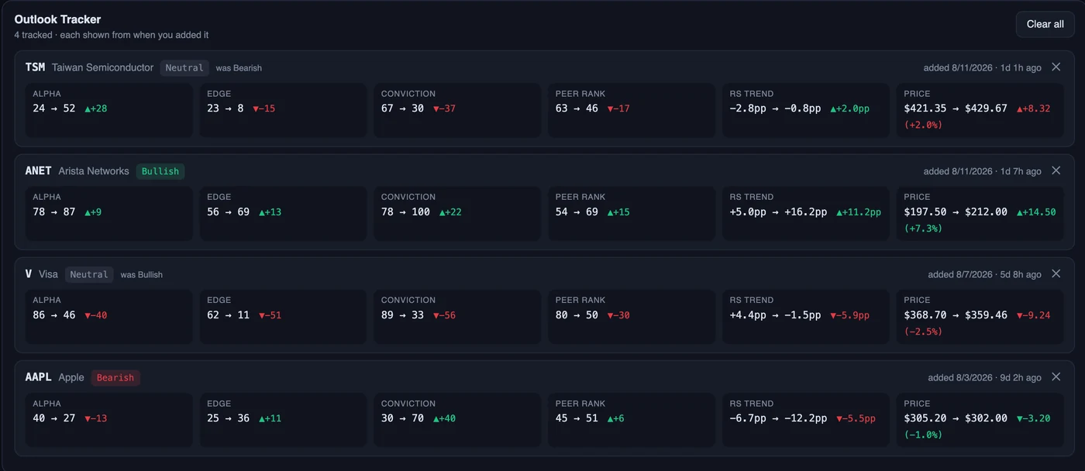Click the Clear all button
1085x471 pixels.
tap(1045, 24)
